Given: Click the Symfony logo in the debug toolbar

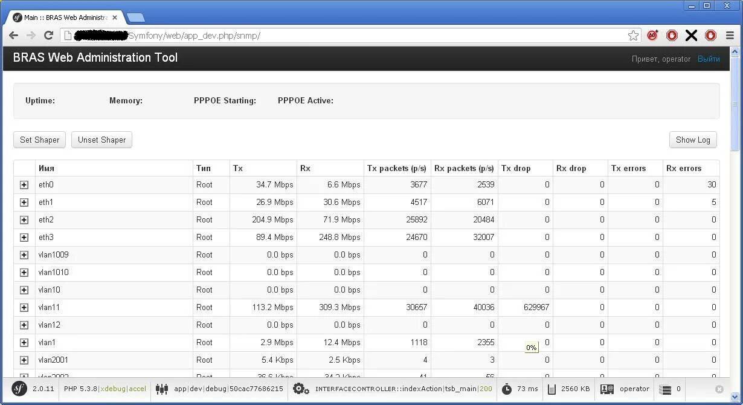Looking at the screenshot, I should click(x=19, y=389).
